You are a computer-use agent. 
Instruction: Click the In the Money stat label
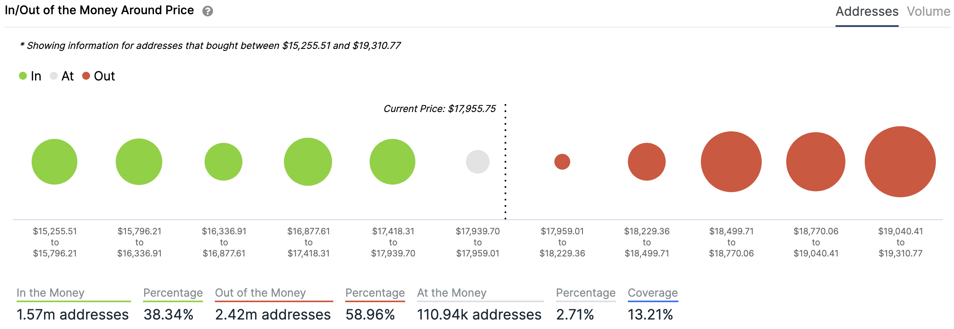(51, 293)
